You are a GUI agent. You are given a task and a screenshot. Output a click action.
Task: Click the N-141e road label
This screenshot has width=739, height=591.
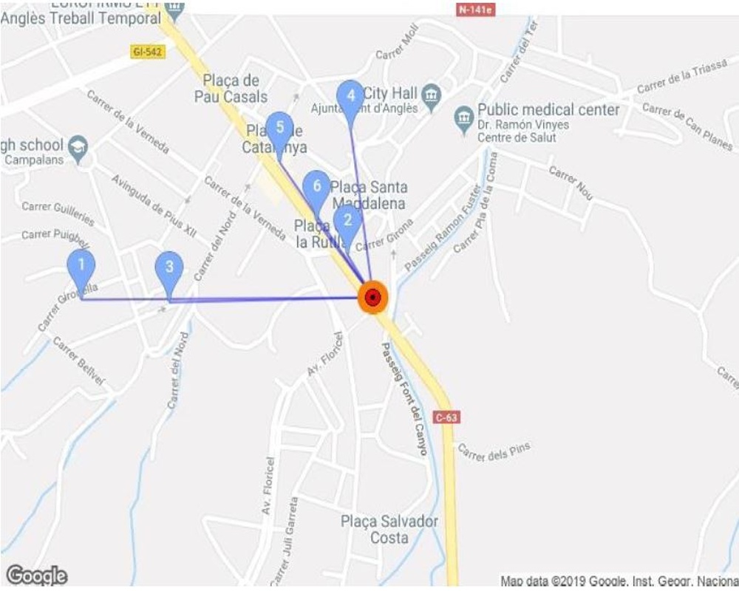click(x=476, y=10)
